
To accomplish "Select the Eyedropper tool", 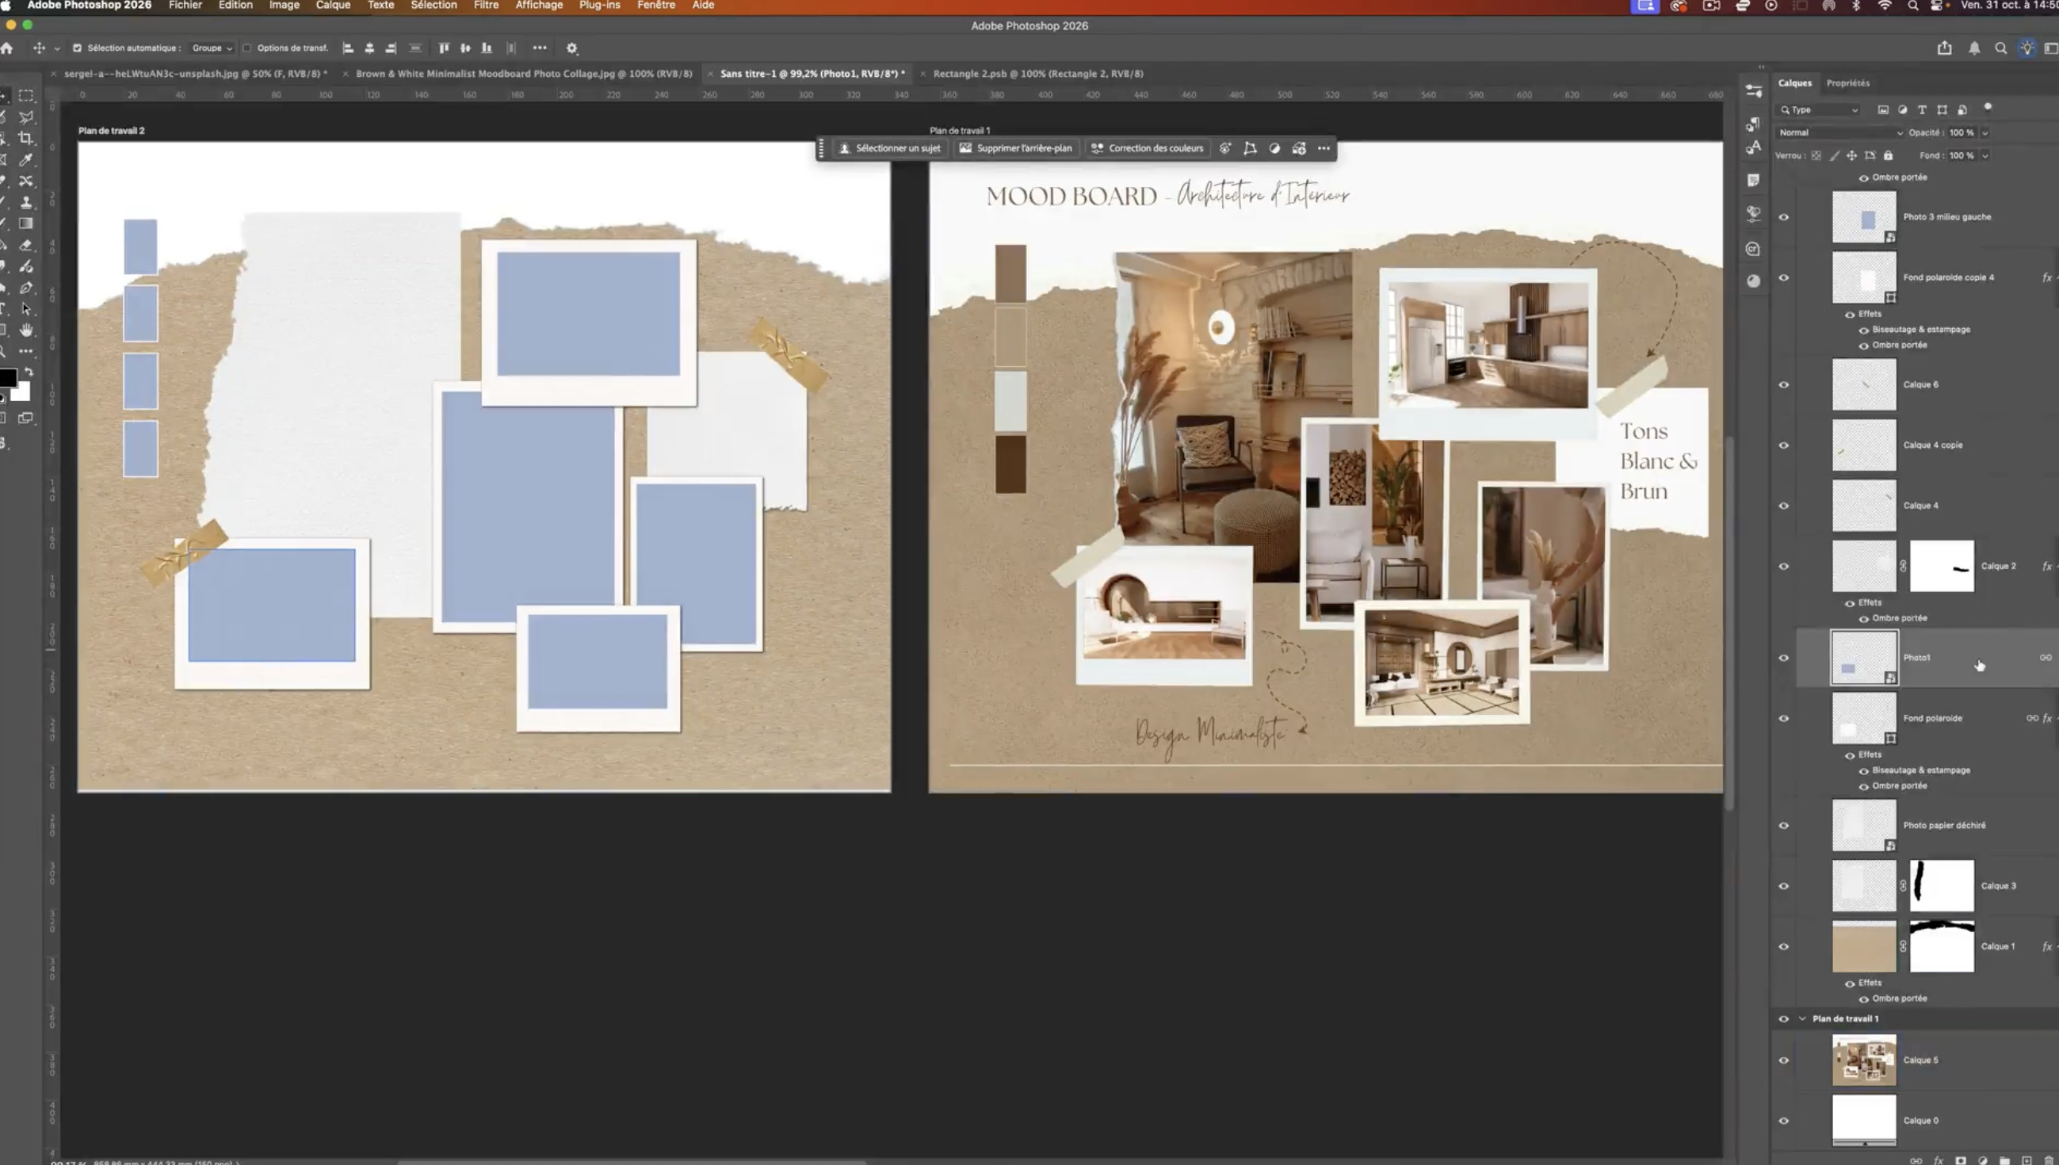I will [25, 160].
